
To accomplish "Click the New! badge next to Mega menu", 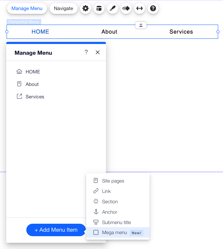I will click(136, 233).
